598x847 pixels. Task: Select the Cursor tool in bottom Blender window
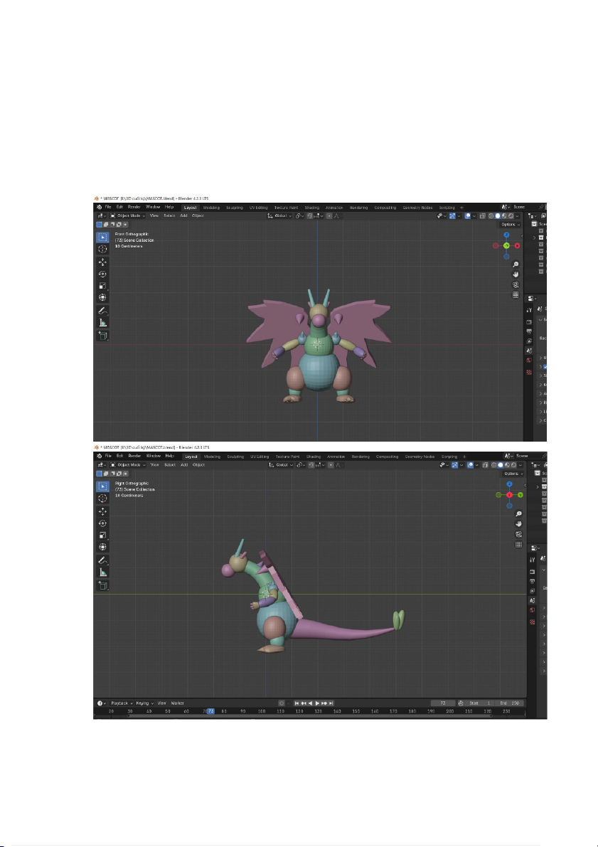[102, 498]
